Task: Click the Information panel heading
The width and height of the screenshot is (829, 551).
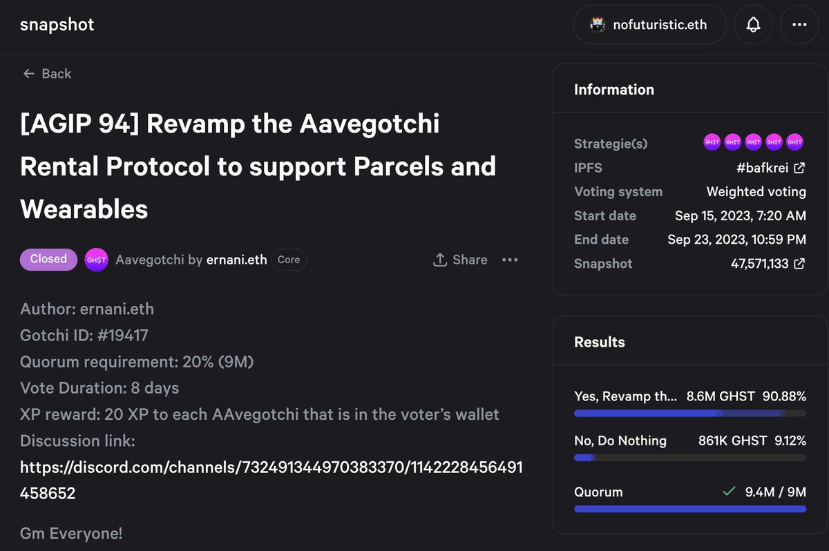Action: pyautogui.click(x=614, y=90)
